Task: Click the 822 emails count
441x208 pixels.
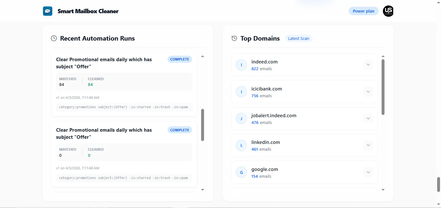Action: point(262,69)
